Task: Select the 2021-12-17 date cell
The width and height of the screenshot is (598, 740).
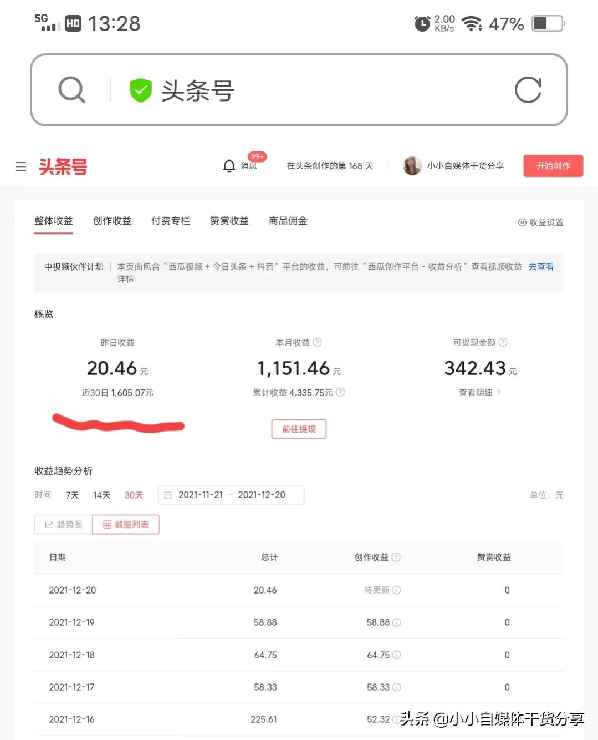Action: (x=72, y=687)
